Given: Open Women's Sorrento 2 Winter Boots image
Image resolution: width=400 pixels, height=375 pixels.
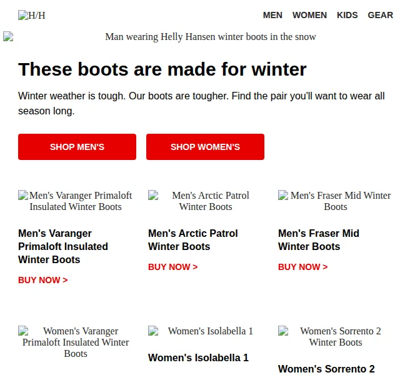Looking at the screenshot, I should point(336,337).
